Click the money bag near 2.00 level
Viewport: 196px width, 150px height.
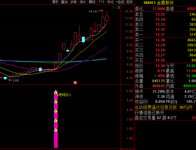click(56, 130)
